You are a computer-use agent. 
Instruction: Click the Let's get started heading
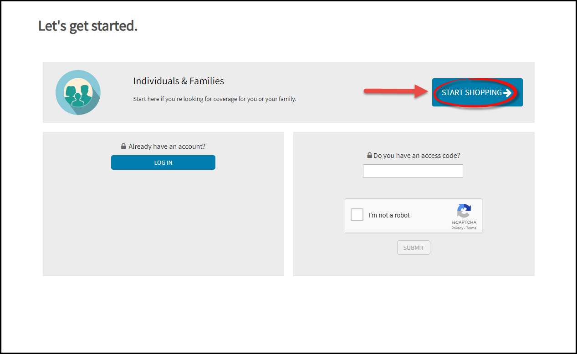(88, 26)
